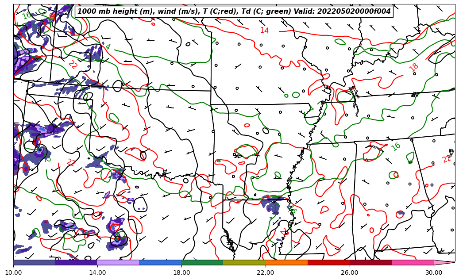Click the indigo 12–14 colorbar segment
The image size is (459, 280).
76,262
